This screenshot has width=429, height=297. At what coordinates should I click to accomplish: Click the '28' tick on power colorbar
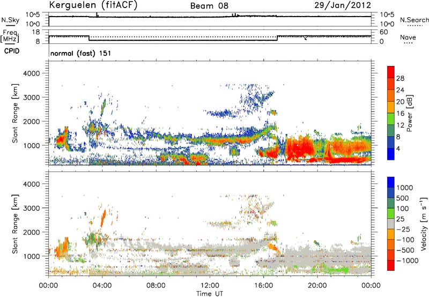tap(400, 78)
